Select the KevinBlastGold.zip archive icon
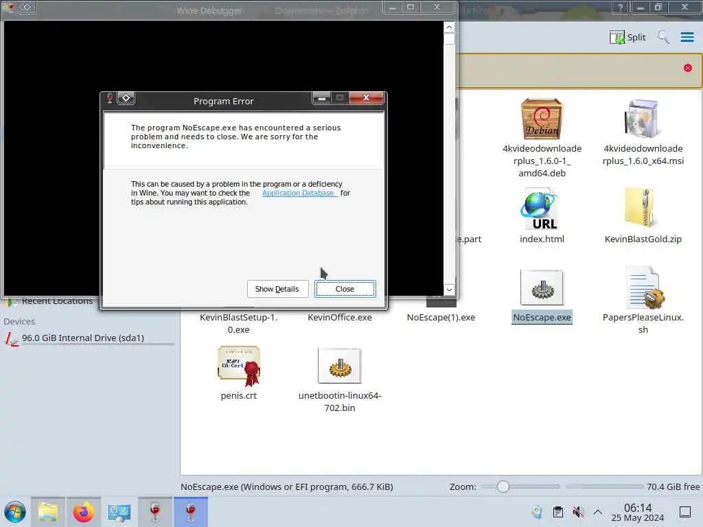 coord(642,207)
